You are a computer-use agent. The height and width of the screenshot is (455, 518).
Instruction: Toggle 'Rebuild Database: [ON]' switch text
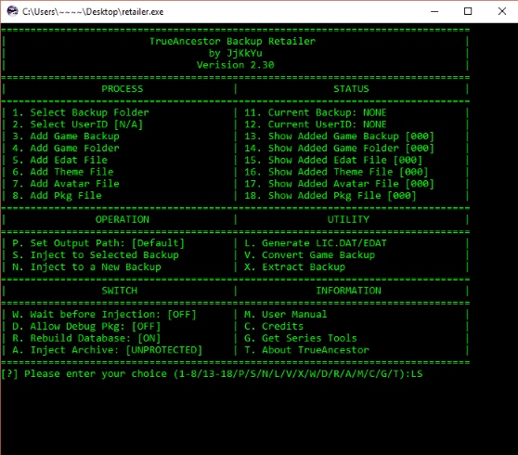86,338
